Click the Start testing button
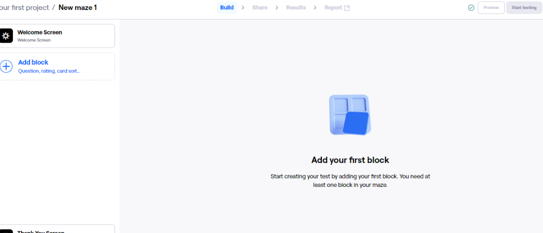The image size is (543, 233). point(524,8)
